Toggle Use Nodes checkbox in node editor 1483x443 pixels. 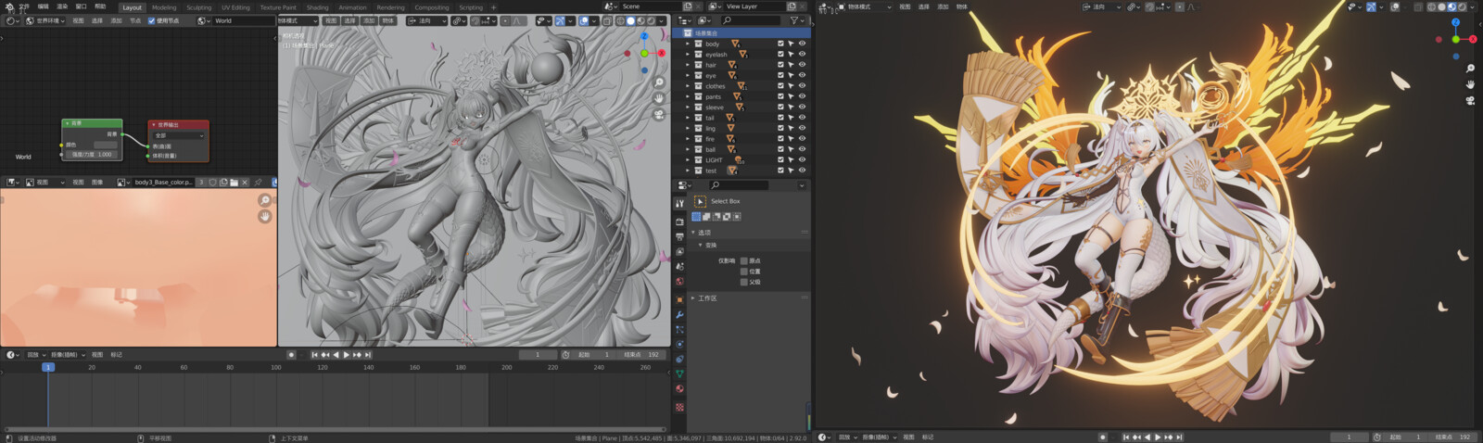(x=151, y=20)
